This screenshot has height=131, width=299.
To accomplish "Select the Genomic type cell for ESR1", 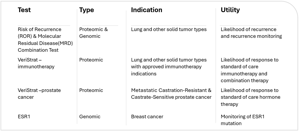I will click(90, 117).
